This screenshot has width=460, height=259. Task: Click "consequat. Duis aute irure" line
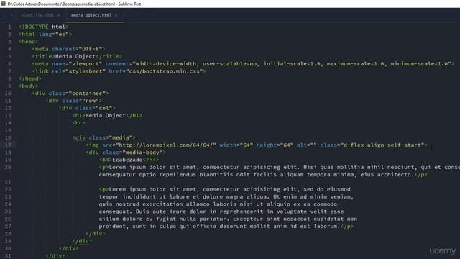click(221, 212)
